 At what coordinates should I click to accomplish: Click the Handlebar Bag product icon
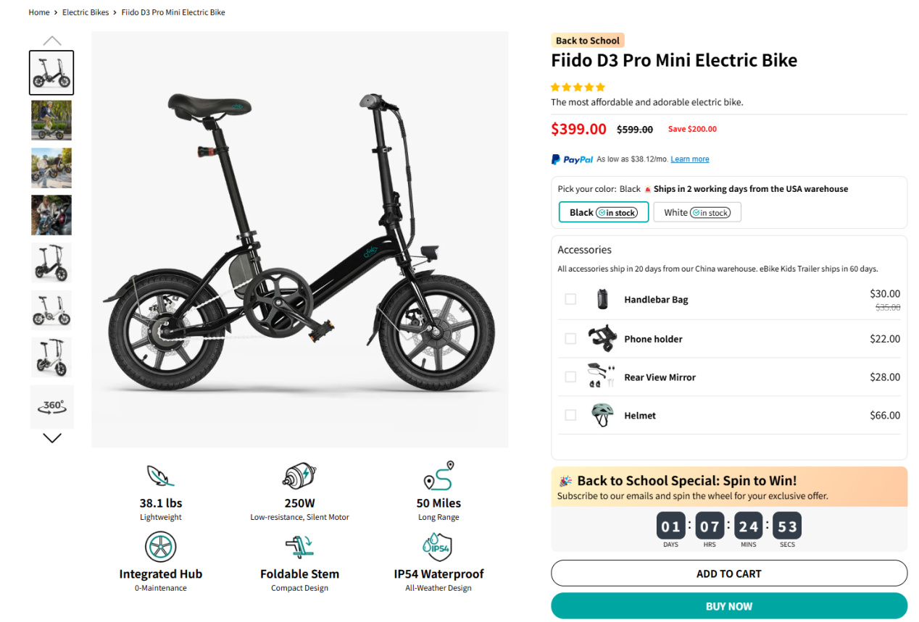coord(602,299)
